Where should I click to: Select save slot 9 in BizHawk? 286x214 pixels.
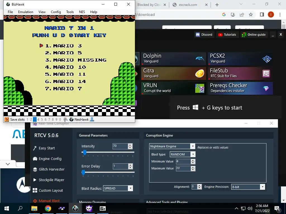point(56,119)
